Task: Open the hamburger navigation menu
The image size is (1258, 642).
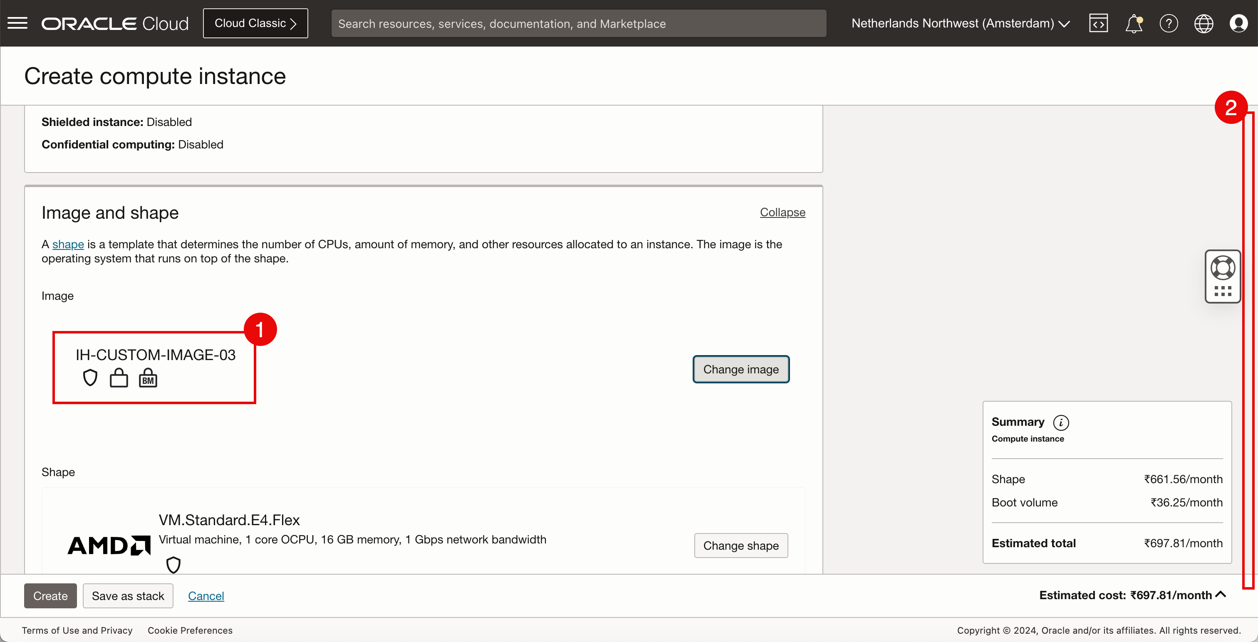Action: click(17, 23)
